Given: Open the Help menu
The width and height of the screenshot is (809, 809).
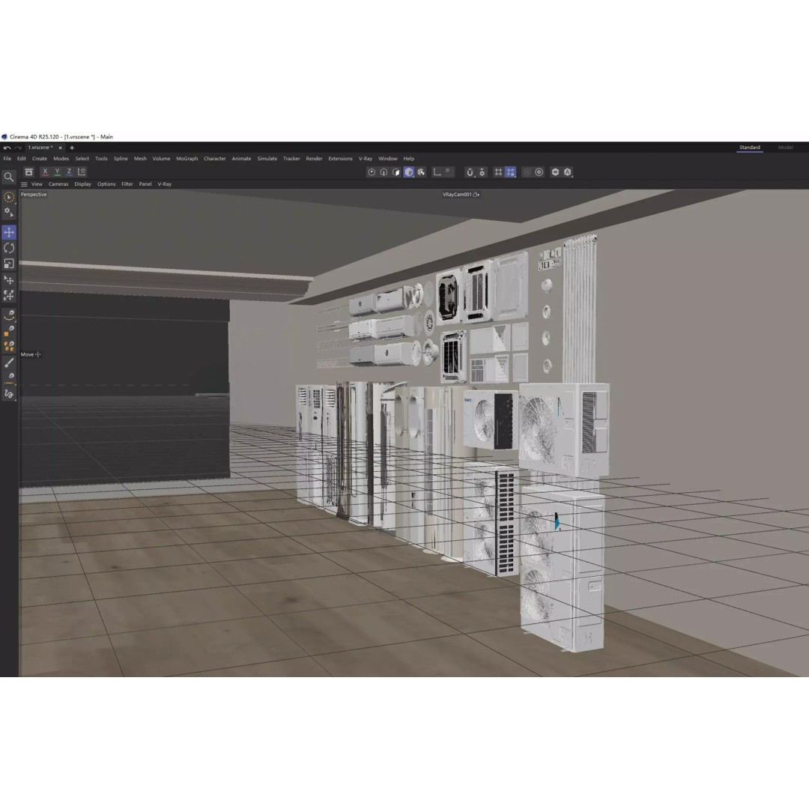Looking at the screenshot, I should (x=409, y=159).
